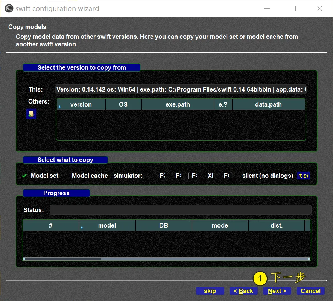Viewport: 333px width, 301px height.
Task: Go back with the < Back button
Action: [243, 291]
